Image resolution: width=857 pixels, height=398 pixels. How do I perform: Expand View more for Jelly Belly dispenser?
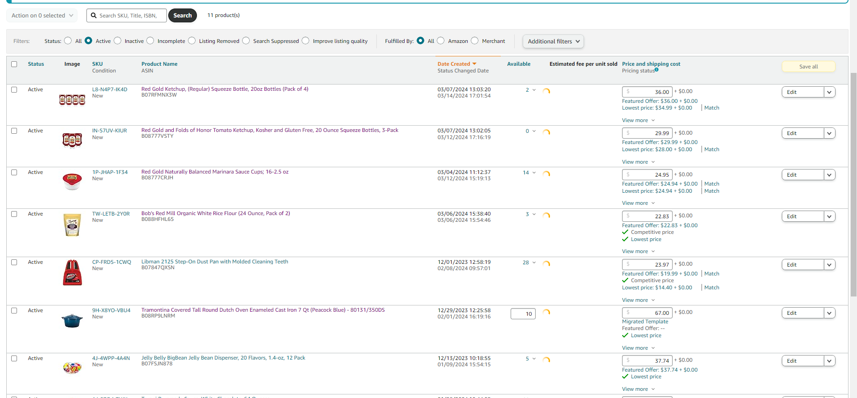point(638,389)
